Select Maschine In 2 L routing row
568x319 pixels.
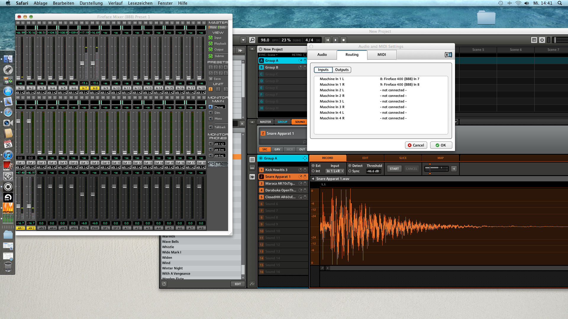click(x=381, y=90)
